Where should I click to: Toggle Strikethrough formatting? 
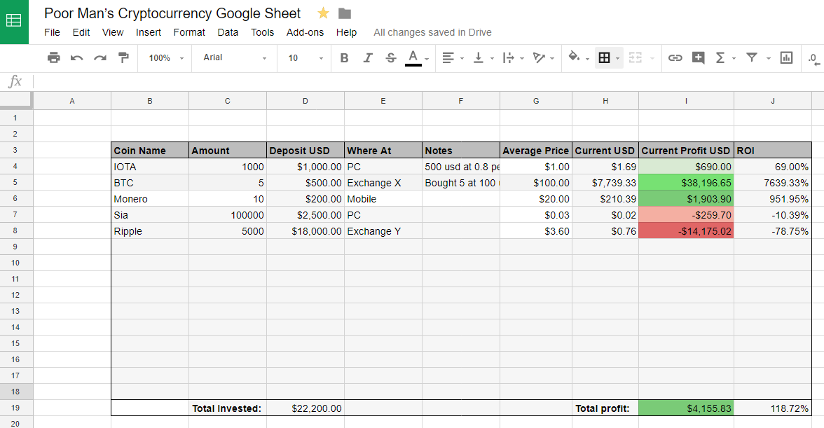(390, 57)
